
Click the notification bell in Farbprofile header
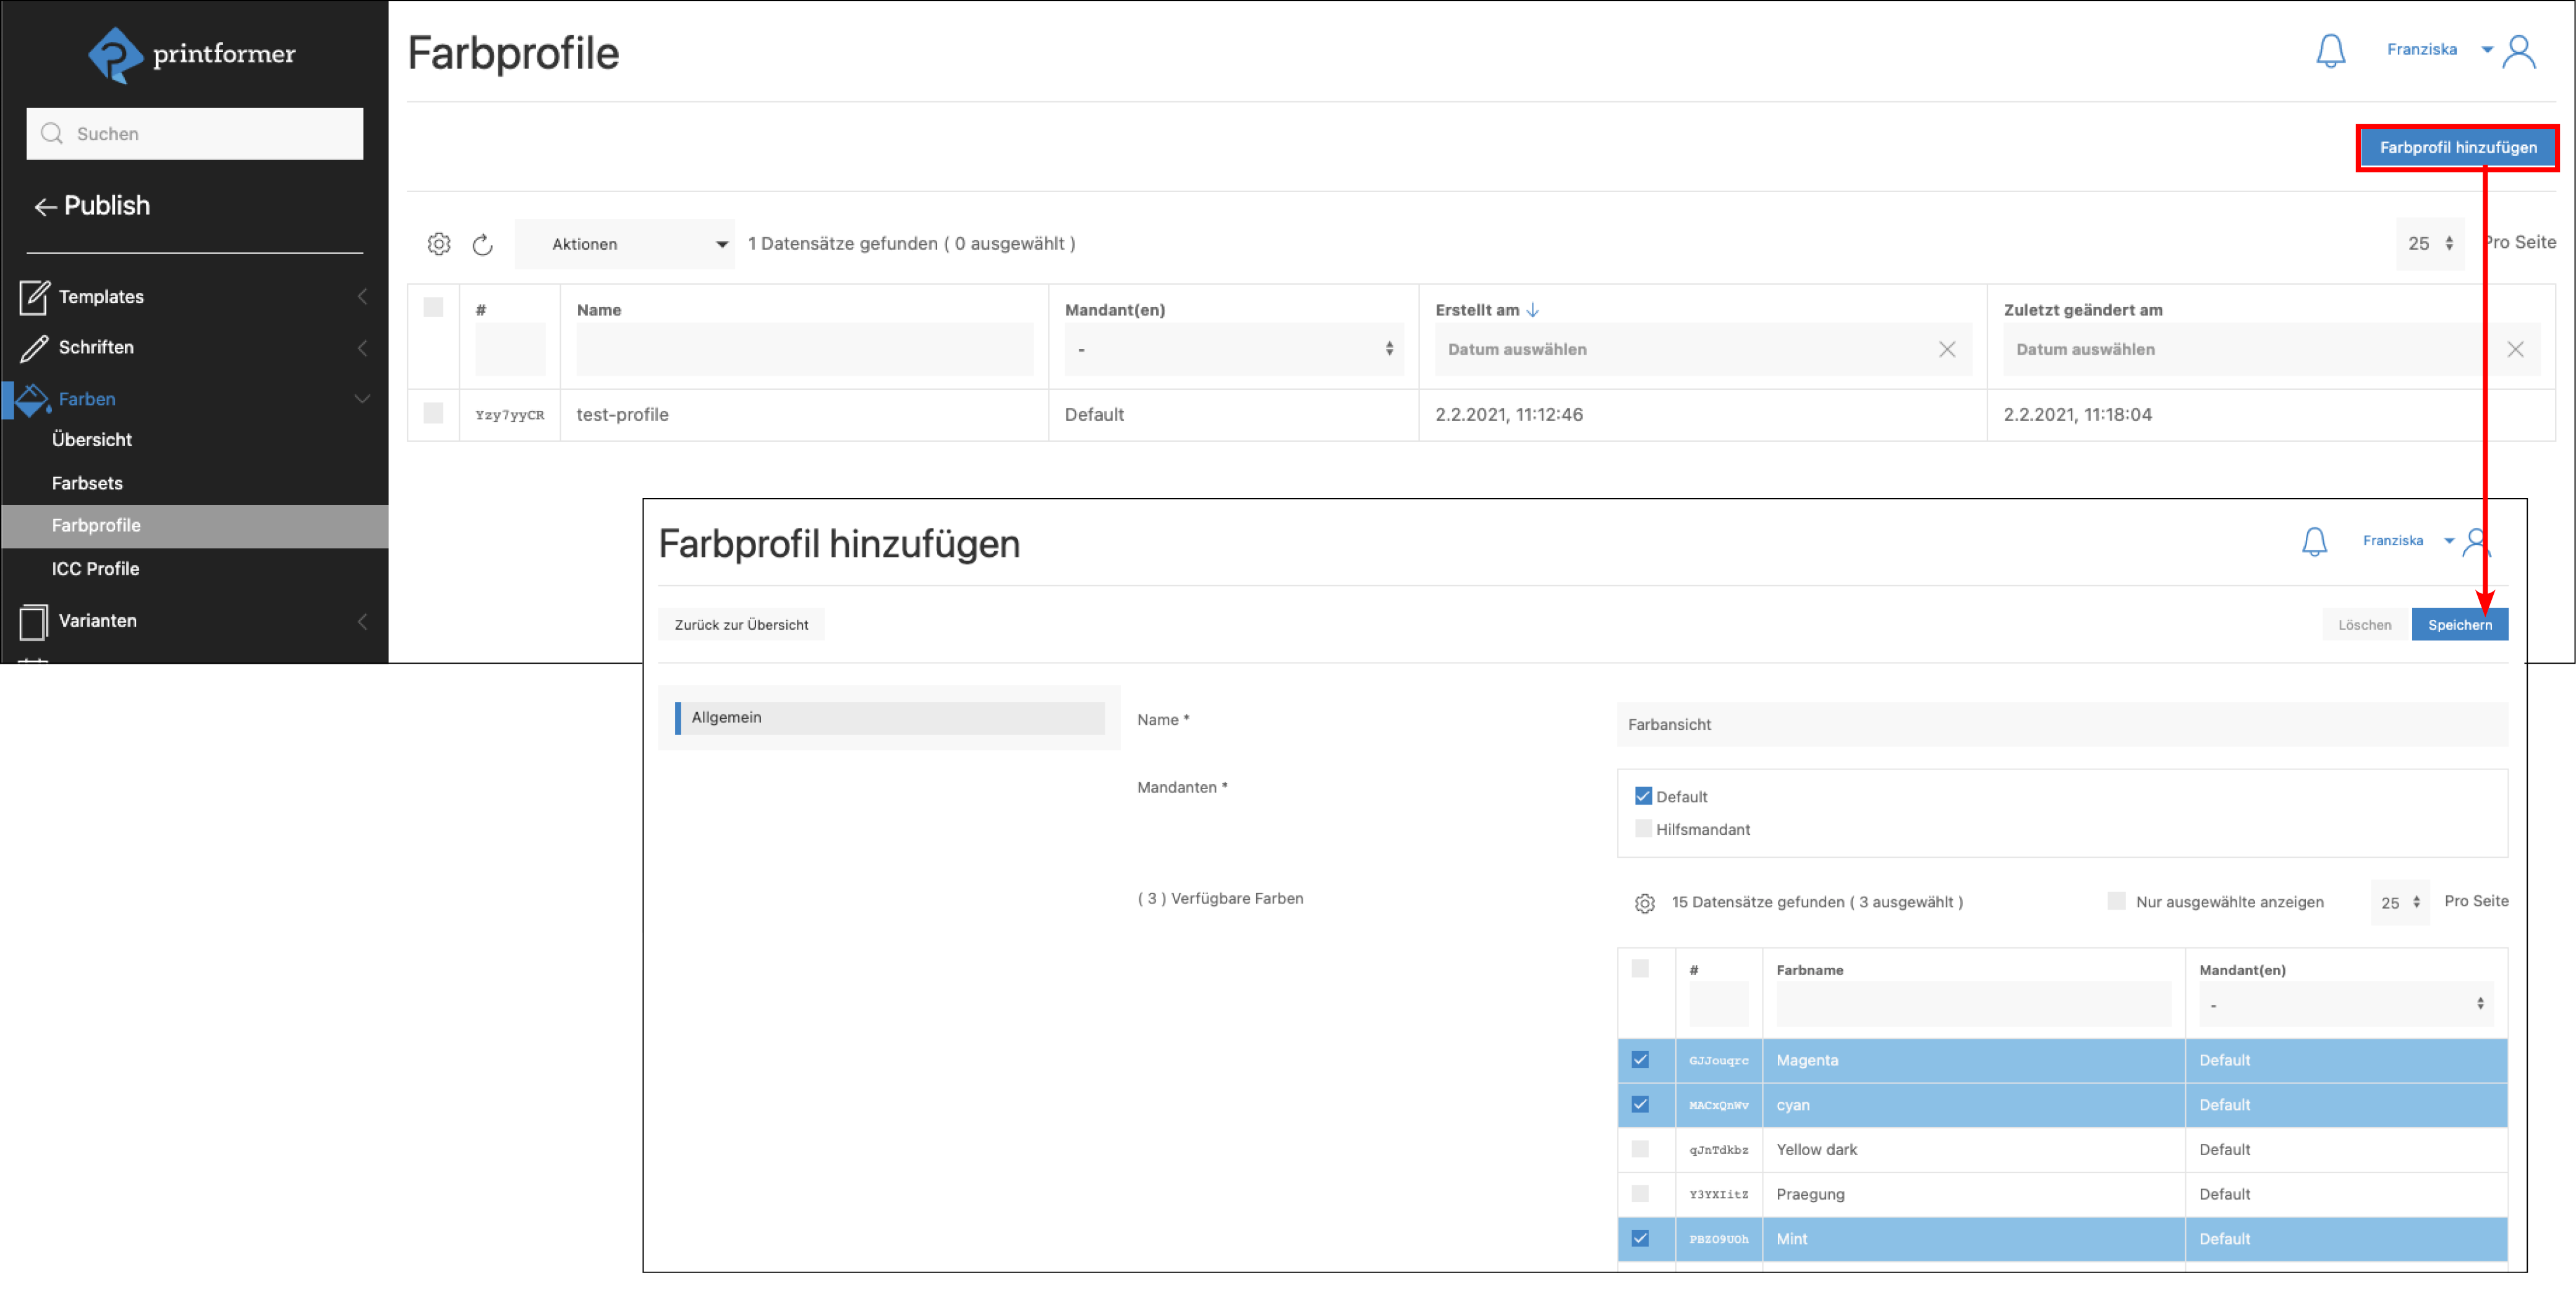point(2330,50)
